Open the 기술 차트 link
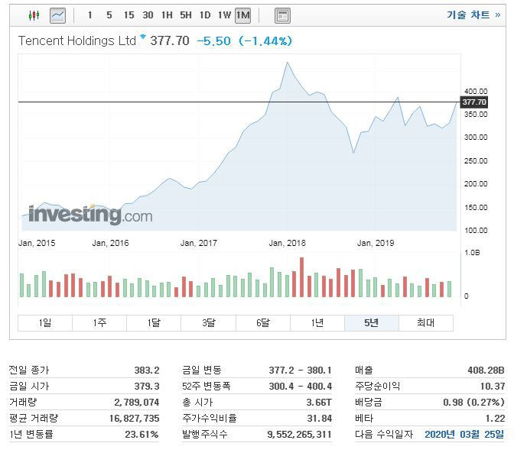 (473, 15)
